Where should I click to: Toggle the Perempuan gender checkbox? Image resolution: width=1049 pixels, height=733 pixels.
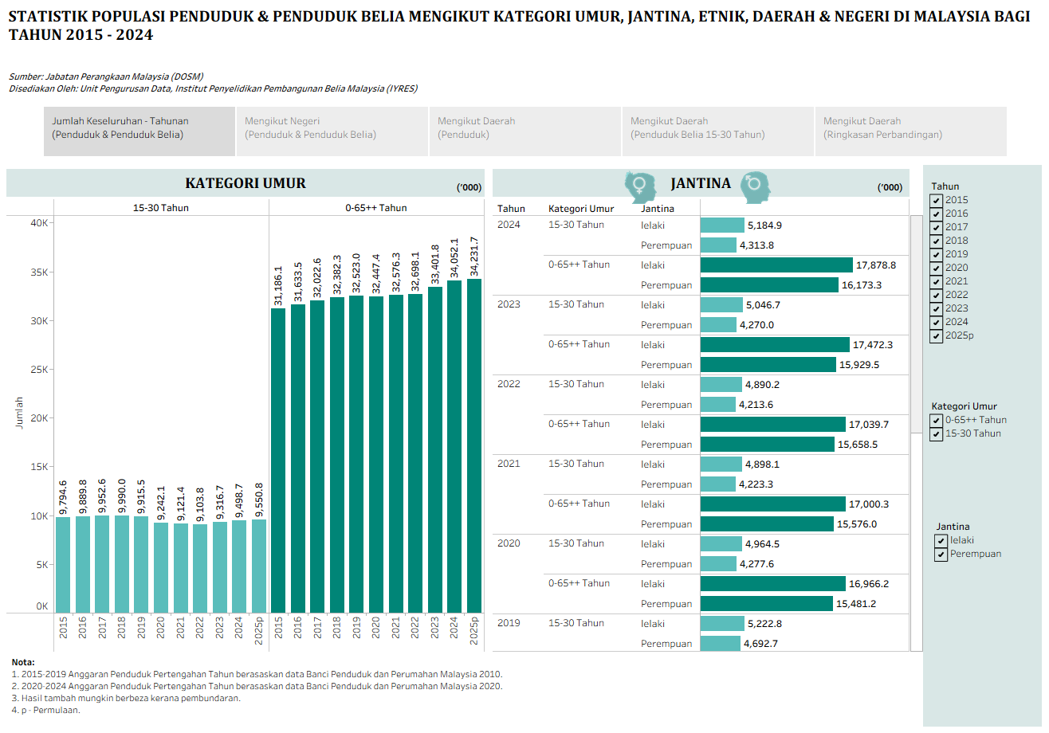tap(941, 554)
